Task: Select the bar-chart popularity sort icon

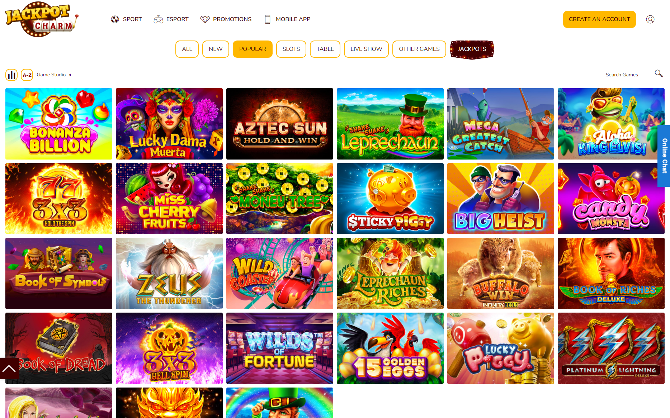Action: (x=11, y=75)
